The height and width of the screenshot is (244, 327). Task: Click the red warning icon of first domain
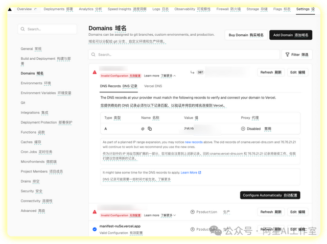(95, 72)
